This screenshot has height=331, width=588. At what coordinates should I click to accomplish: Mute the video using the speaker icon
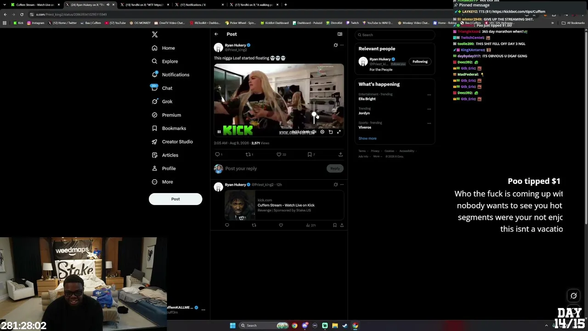coord(314,132)
